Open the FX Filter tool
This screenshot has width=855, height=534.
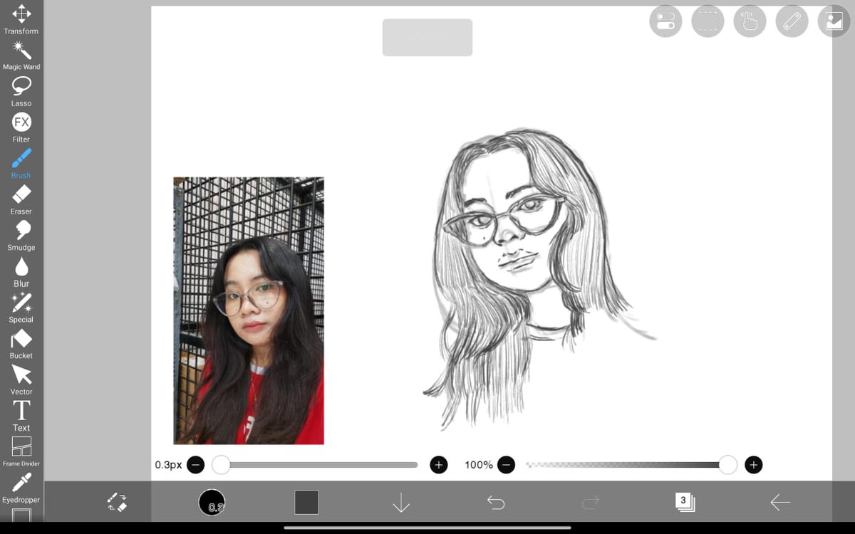pyautogui.click(x=21, y=127)
